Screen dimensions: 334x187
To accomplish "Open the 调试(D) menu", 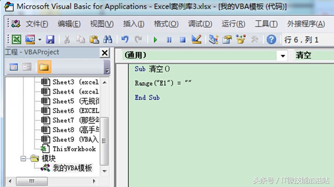I will tap(200, 24).
